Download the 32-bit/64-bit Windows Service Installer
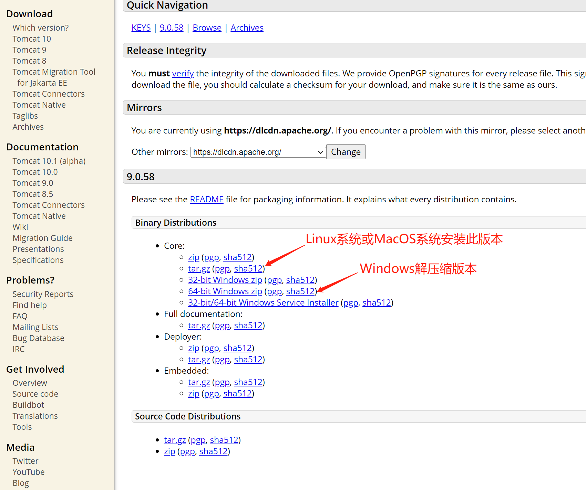 coord(263,303)
